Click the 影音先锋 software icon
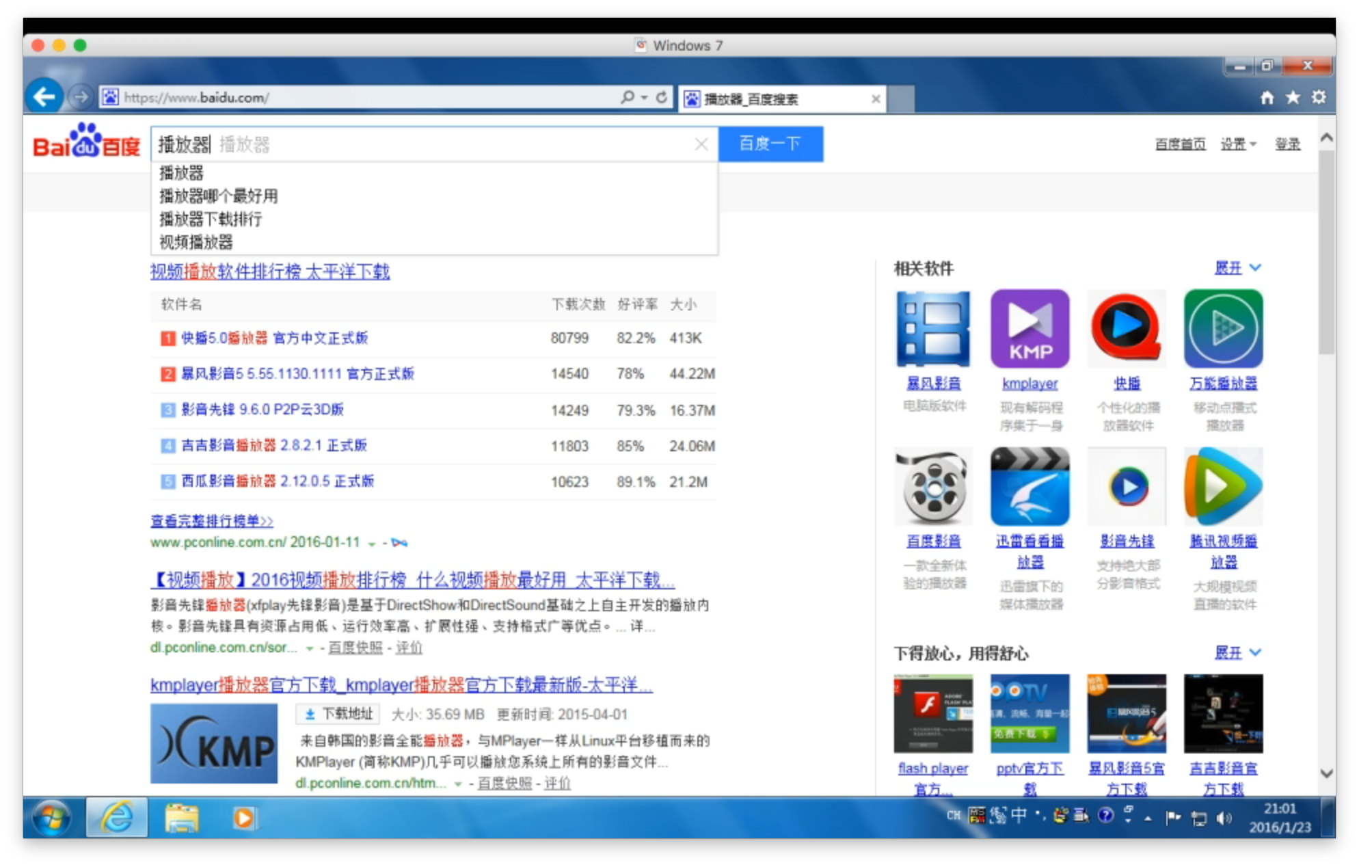 coord(1127,487)
